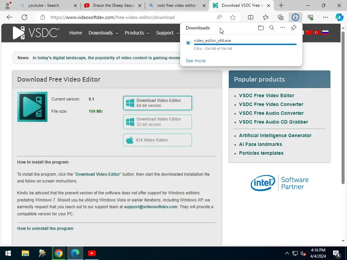Click the Read aloud icon
347x260 pixels.
coord(219,17)
